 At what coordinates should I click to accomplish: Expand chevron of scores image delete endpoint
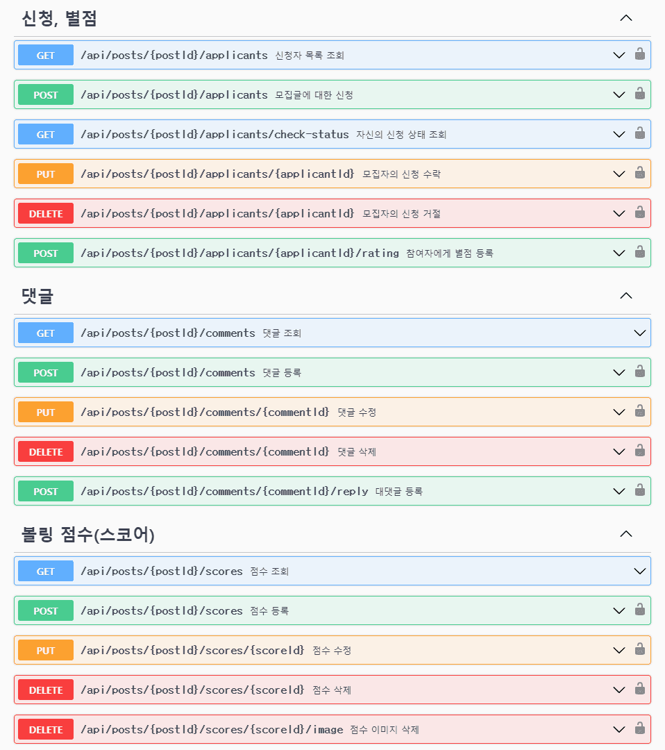[619, 730]
